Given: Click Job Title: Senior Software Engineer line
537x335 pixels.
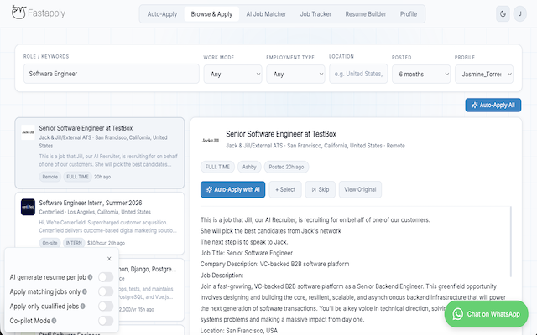Looking at the screenshot, I should pos(247,253).
